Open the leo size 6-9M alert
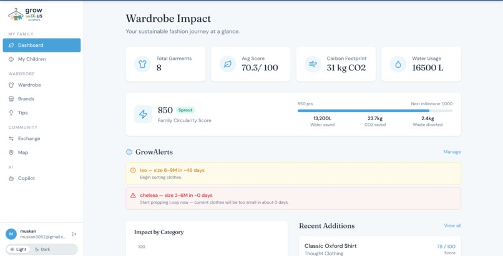The width and height of the screenshot is (503, 256). click(x=293, y=173)
